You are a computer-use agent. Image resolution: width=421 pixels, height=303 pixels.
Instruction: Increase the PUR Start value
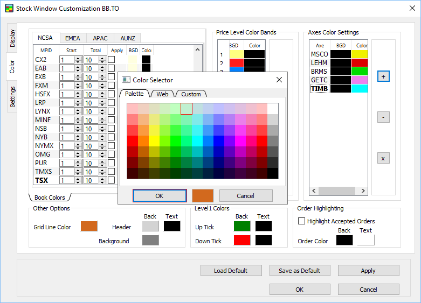78,161
